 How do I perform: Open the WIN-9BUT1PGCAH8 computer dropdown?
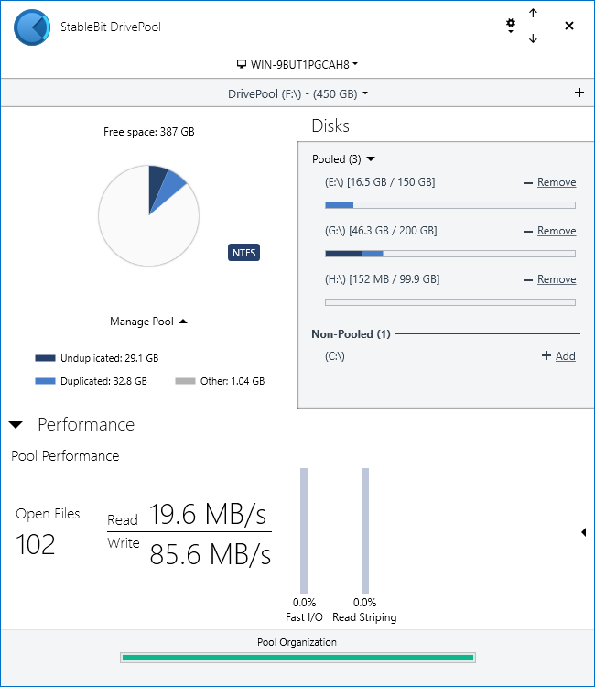[297, 64]
